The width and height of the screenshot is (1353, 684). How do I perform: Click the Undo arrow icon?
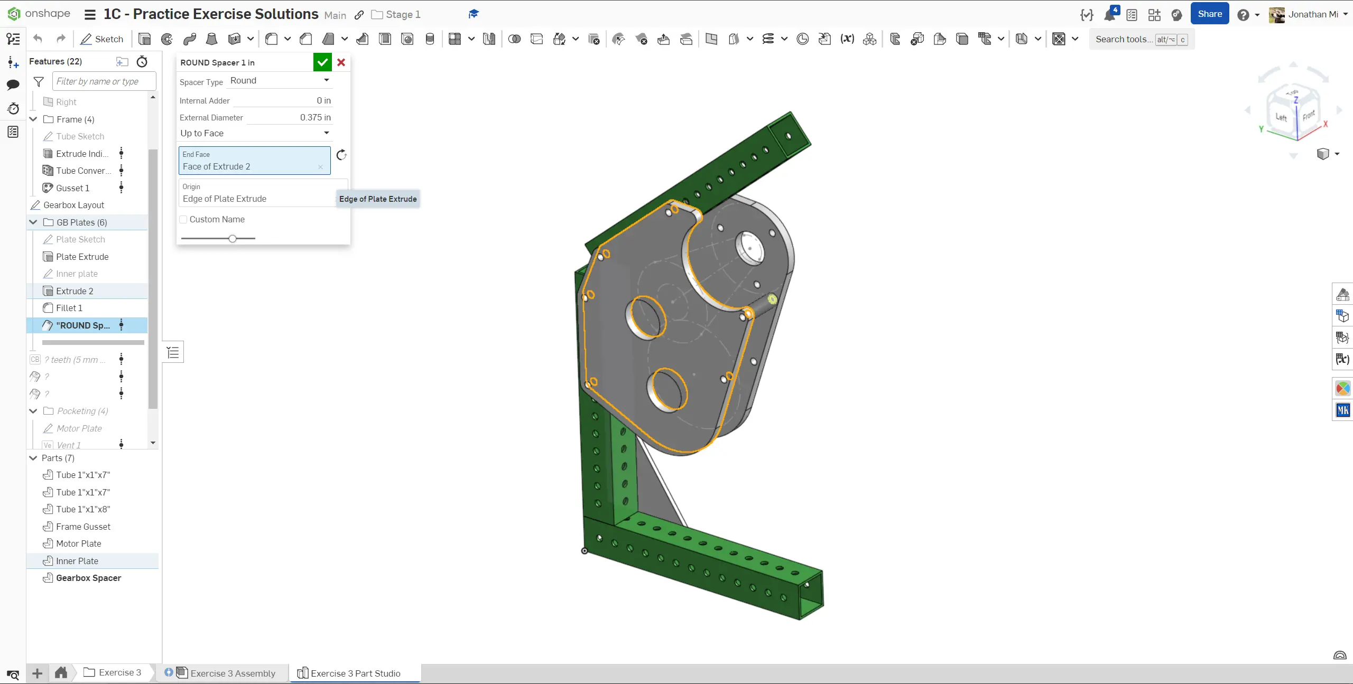pyautogui.click(x=38, y=39)
